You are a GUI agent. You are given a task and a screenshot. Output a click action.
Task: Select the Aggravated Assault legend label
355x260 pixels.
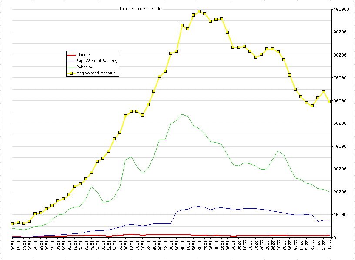[x=96, y=73]
